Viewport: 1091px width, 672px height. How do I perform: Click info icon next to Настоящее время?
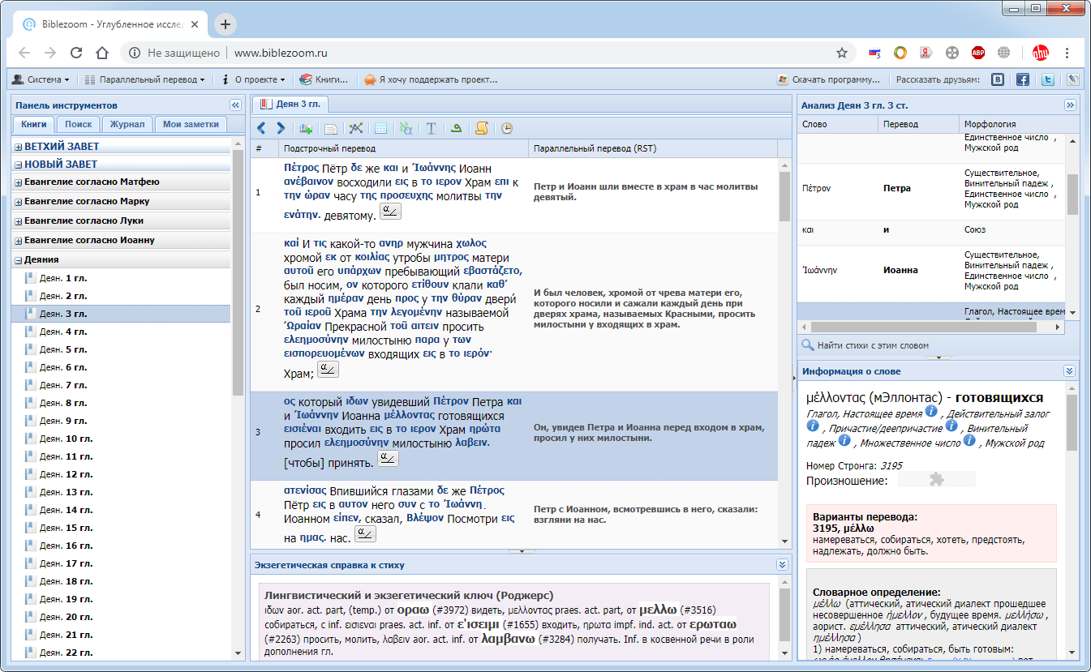[x=931, y=413]
